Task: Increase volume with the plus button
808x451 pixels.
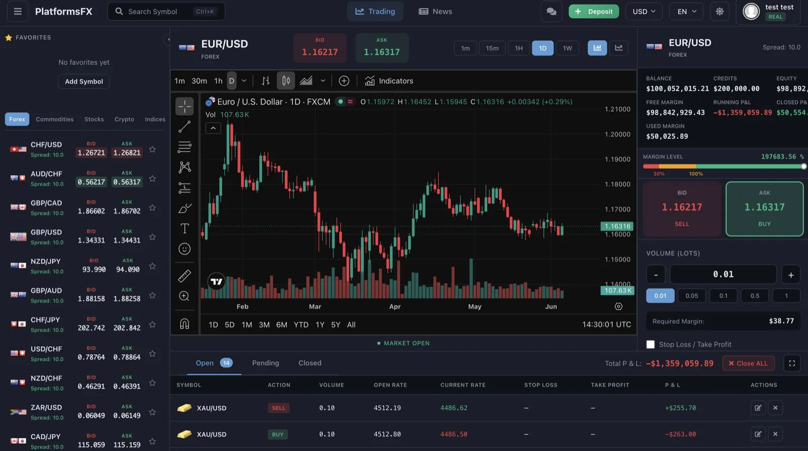Action: tap(791, 274)
